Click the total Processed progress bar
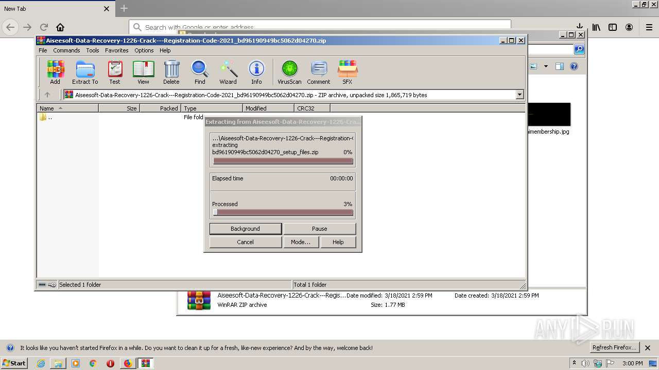Image resolution: width=659 pixels, height=370 pixels. coord(283,212)
